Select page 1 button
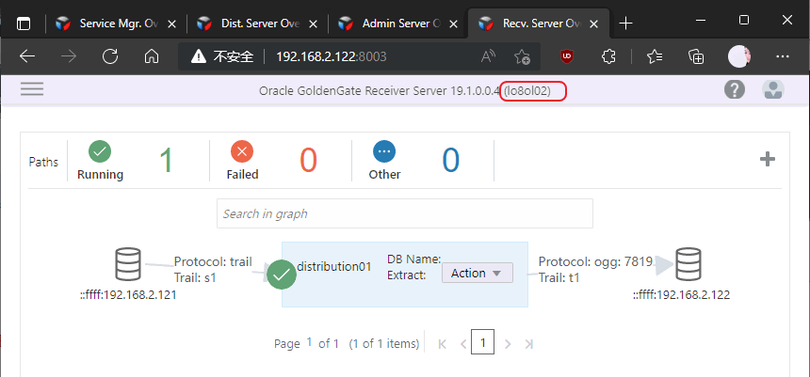 [x=482, y=342]
